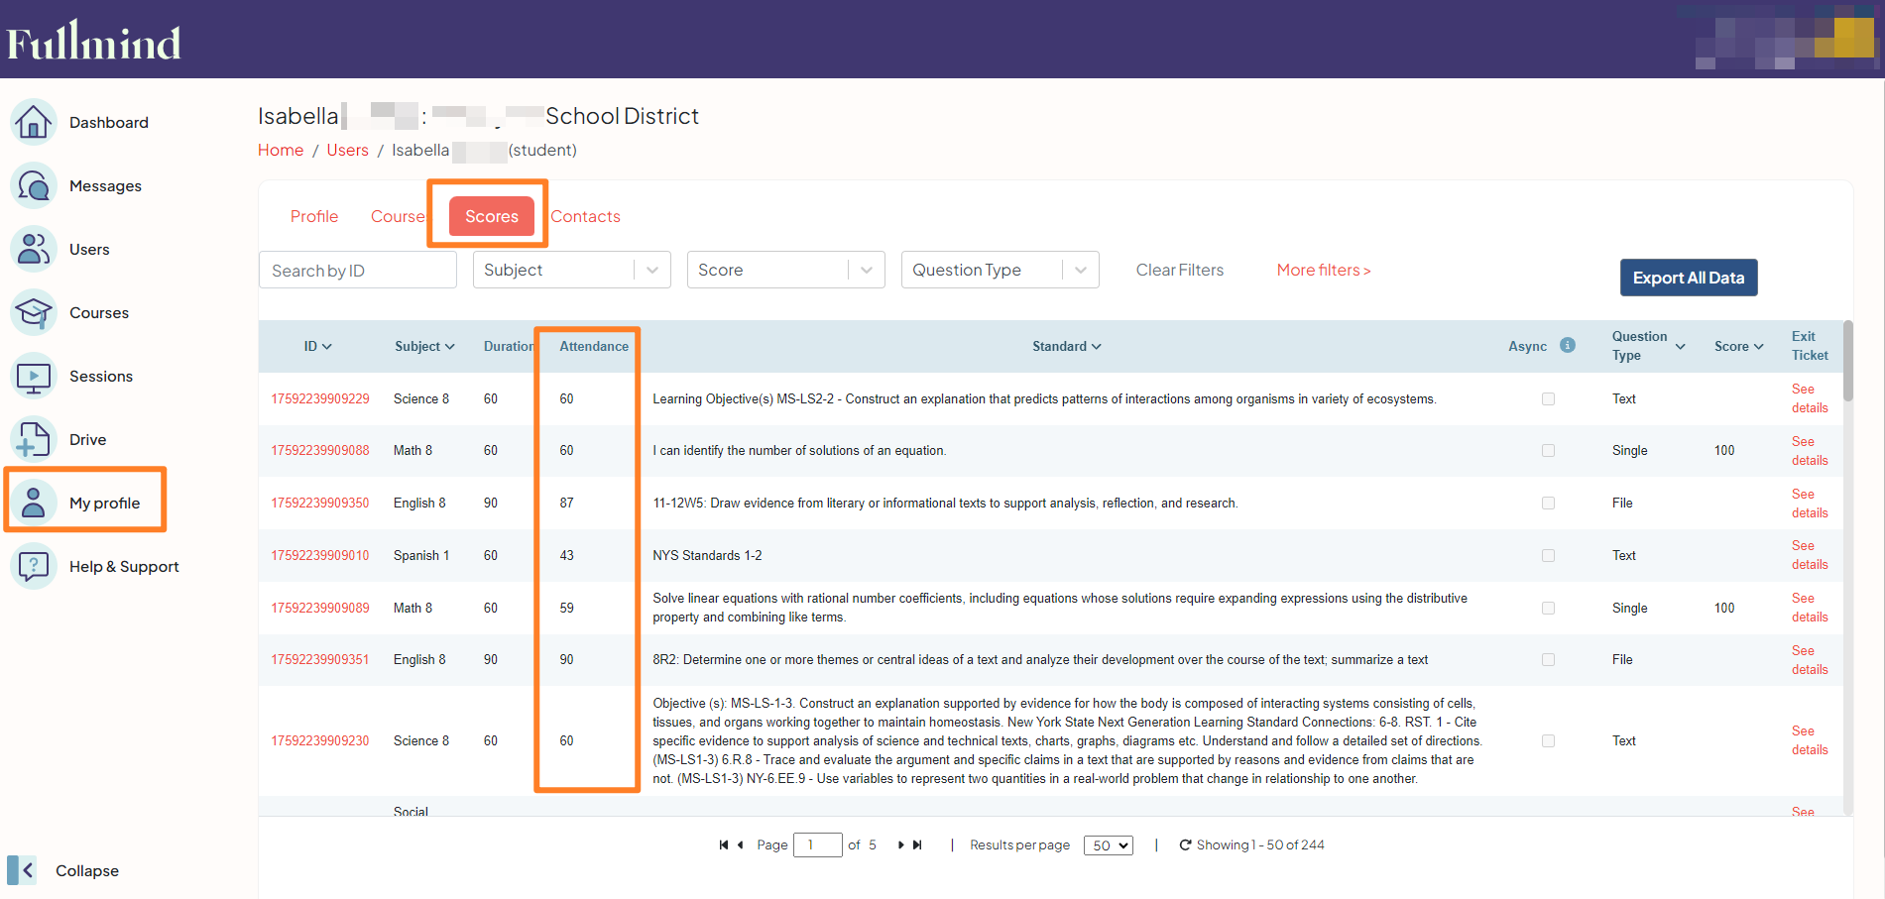Switch to the Contacts tab
The image size is (1885, 899).
click(585, 216)
